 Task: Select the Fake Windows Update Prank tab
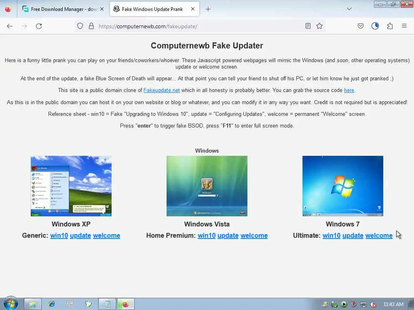[x=154, y=9]
